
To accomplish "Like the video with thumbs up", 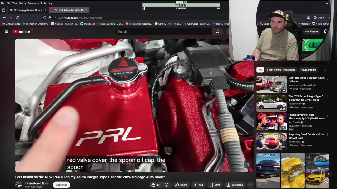I will click(155, 185).
